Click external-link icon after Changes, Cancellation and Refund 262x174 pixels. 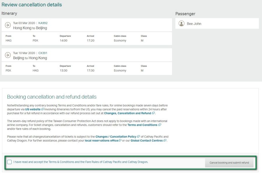[x=153, y=113]
